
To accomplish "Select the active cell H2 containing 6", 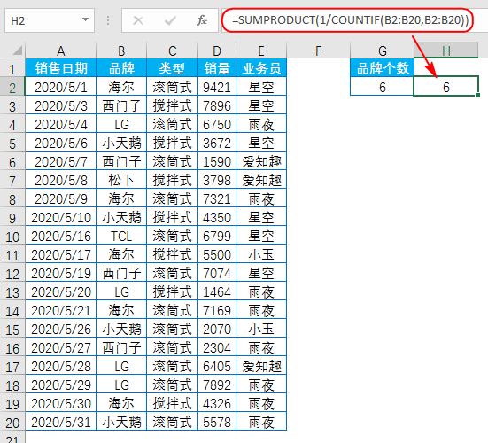I will pos(446,87).
